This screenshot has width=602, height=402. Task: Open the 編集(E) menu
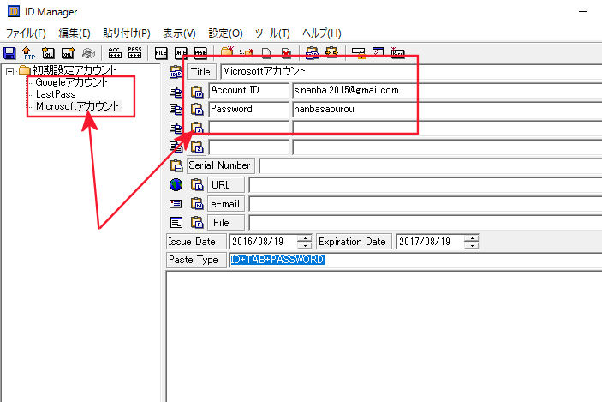(75, 33)
